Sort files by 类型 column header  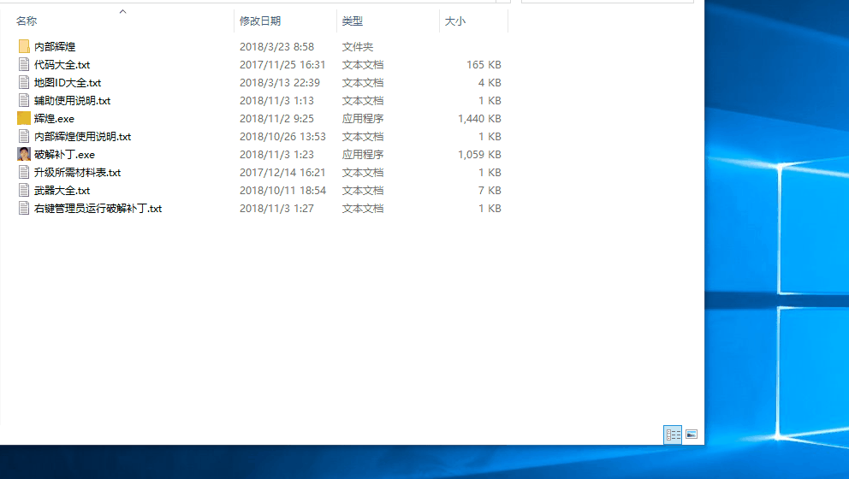pyautogui.click(x=353, y=21)
